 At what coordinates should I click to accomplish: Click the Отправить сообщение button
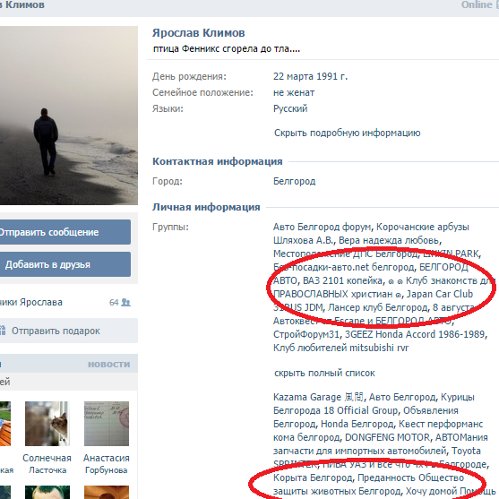click(x=65, y=232)
